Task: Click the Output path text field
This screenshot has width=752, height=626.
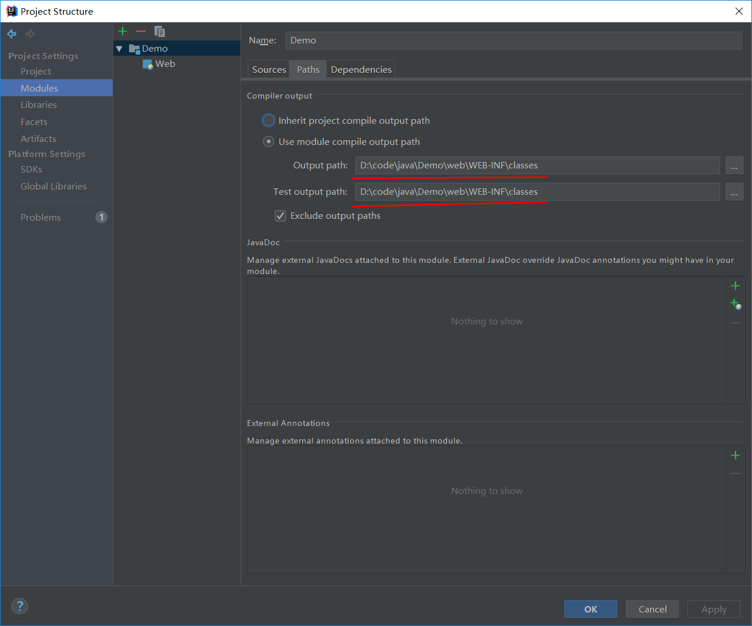Action: pyautogui.click(x=537, y=165)
